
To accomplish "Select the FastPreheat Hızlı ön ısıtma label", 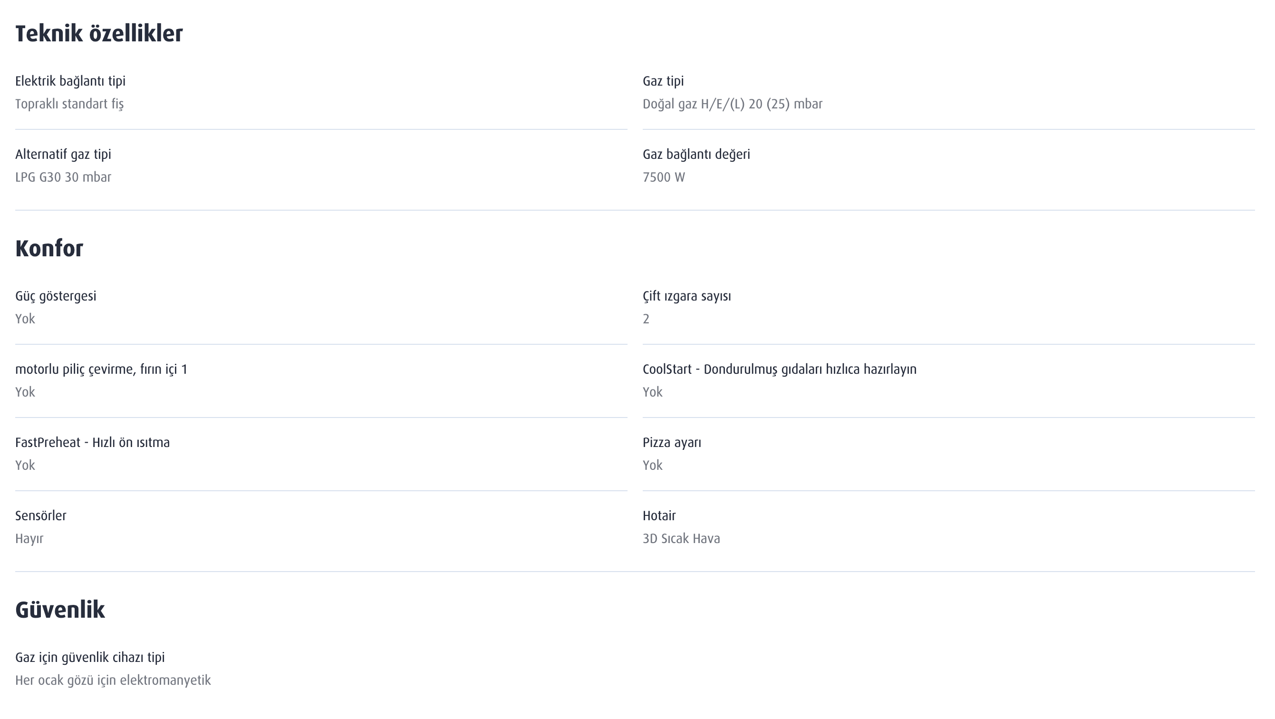I will [93, 443].
